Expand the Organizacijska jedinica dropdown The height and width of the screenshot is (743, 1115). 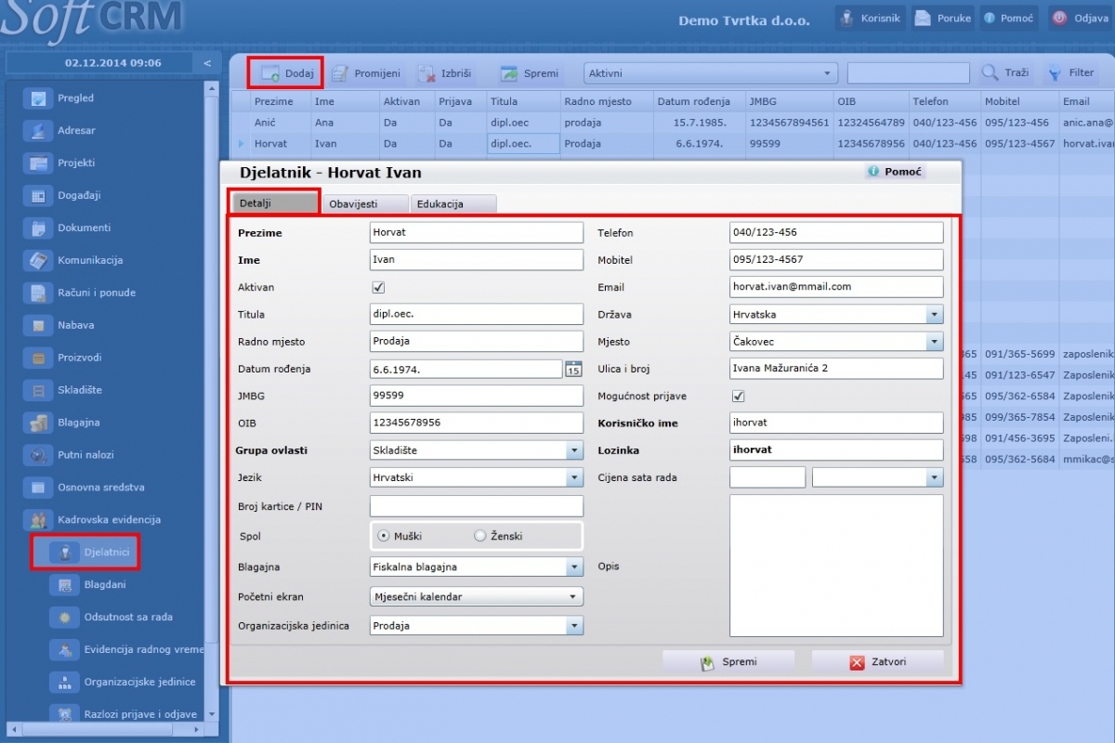click(573, 626)
